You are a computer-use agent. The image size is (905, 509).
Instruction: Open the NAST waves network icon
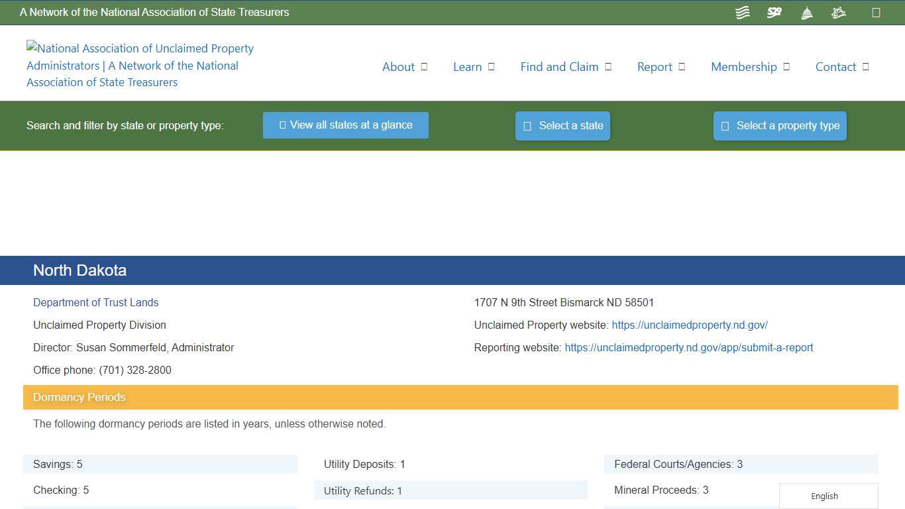point(742,12)
